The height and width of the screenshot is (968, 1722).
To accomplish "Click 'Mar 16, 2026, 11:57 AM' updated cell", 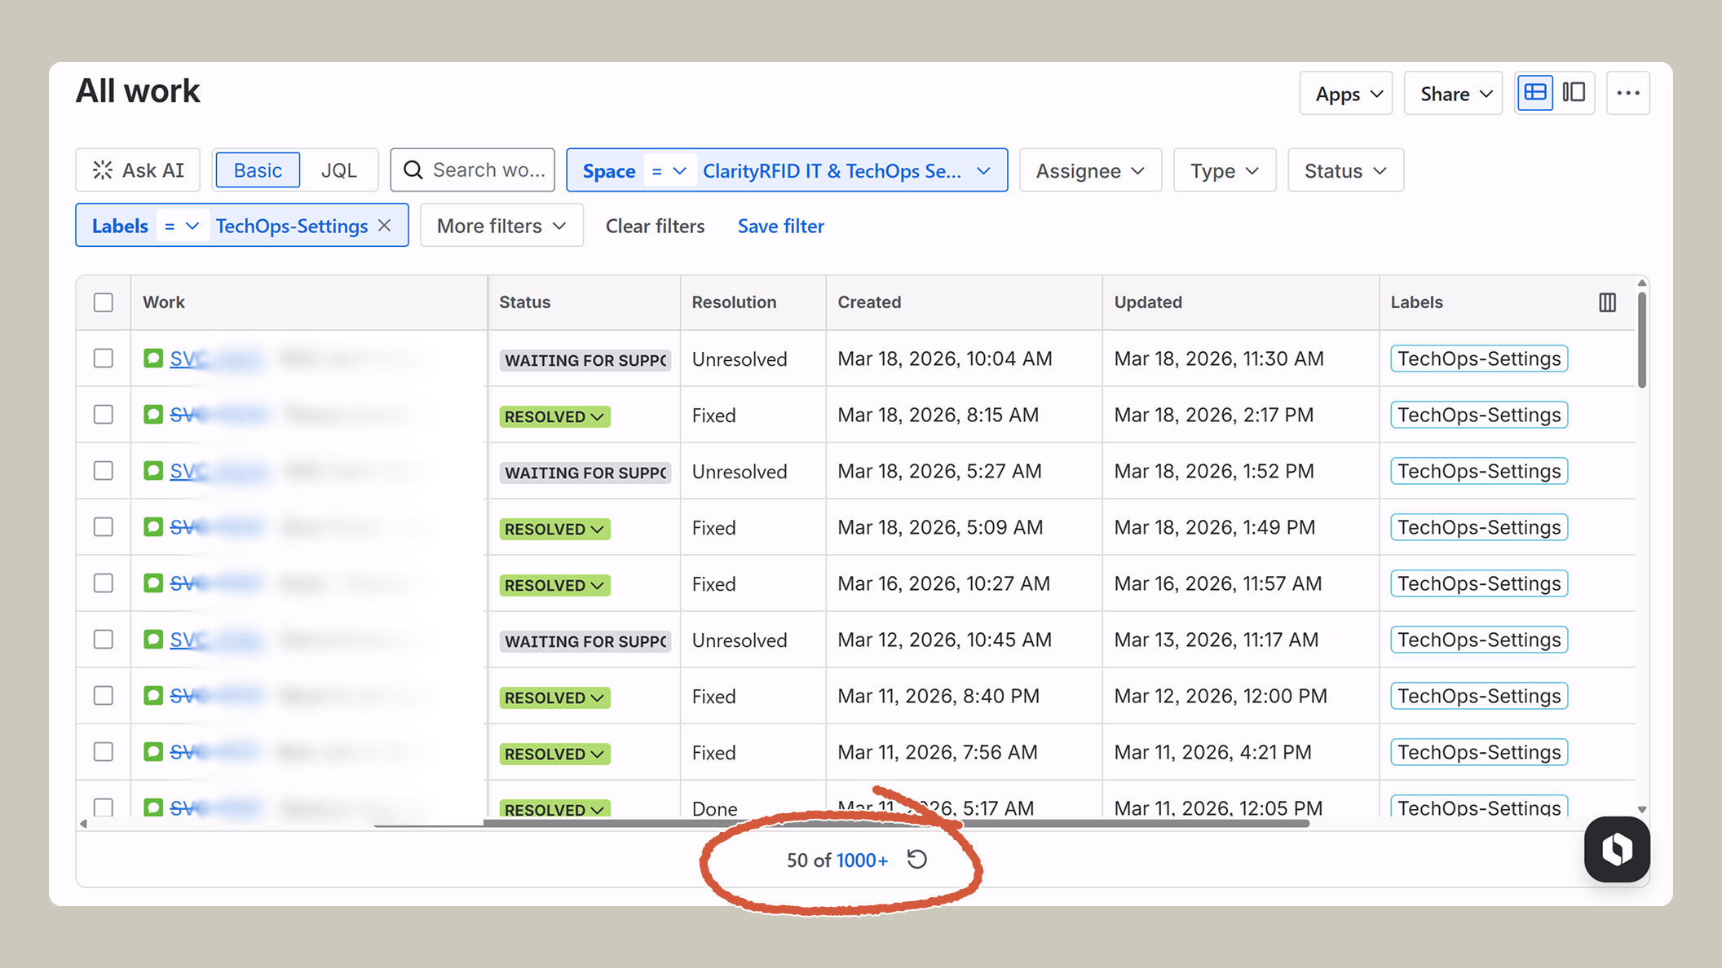I will (x=1217, y=583).
